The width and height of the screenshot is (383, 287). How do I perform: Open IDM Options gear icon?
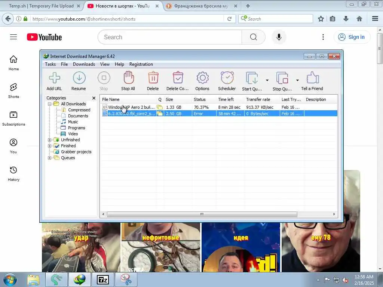(x=202, y=78)
